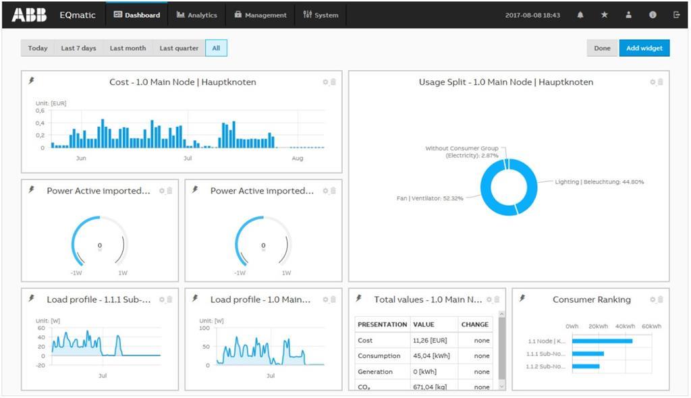Delete the Usage Split widget via trash icon
691x398 pixels.
tap(661, 82)
